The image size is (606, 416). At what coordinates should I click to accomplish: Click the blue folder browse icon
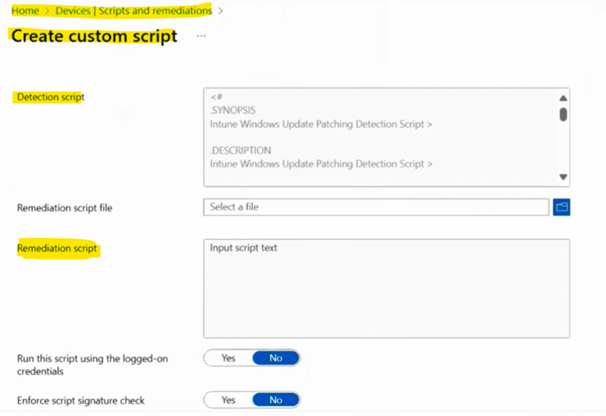tap(561, 207)
